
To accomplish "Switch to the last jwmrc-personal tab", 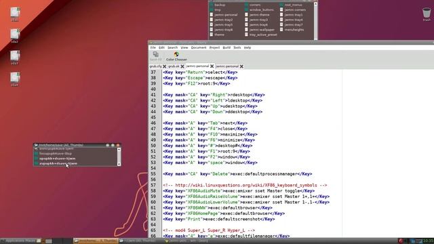I will pos(227,66).
